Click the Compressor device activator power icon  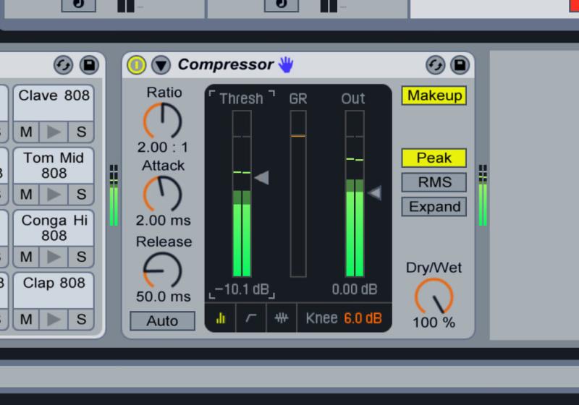[136, 65]
